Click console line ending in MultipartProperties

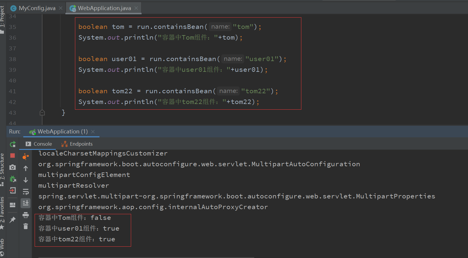237,196
